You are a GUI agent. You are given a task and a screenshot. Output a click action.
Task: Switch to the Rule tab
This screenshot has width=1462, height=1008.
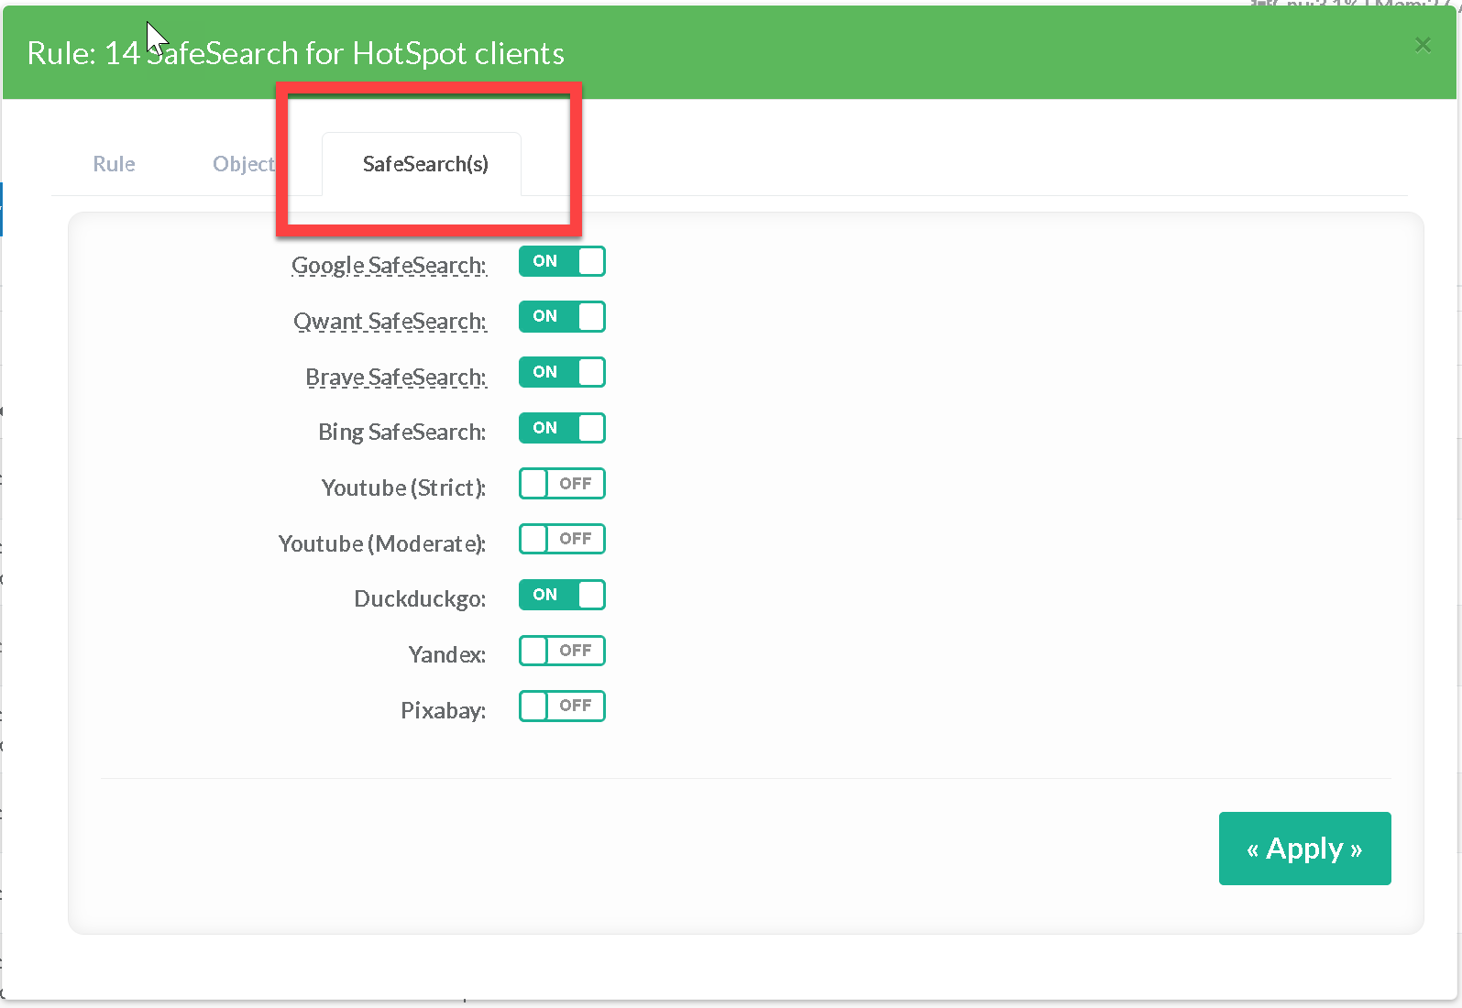[x=115, y=164]
